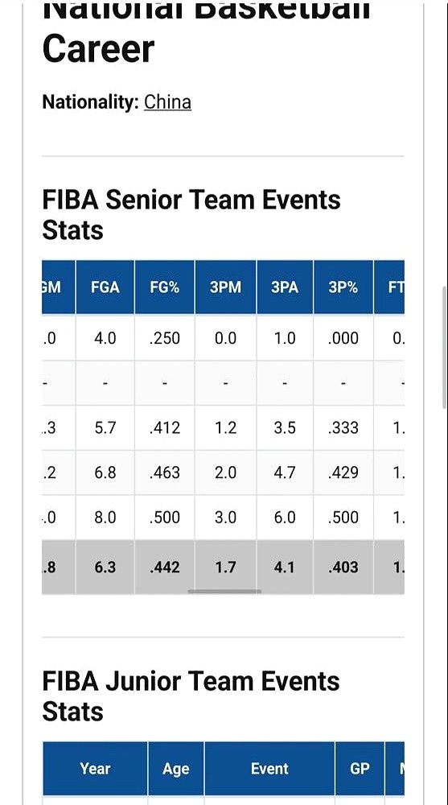Click the FG% column header
The image size is (448, 805).
tap(165, 287)
